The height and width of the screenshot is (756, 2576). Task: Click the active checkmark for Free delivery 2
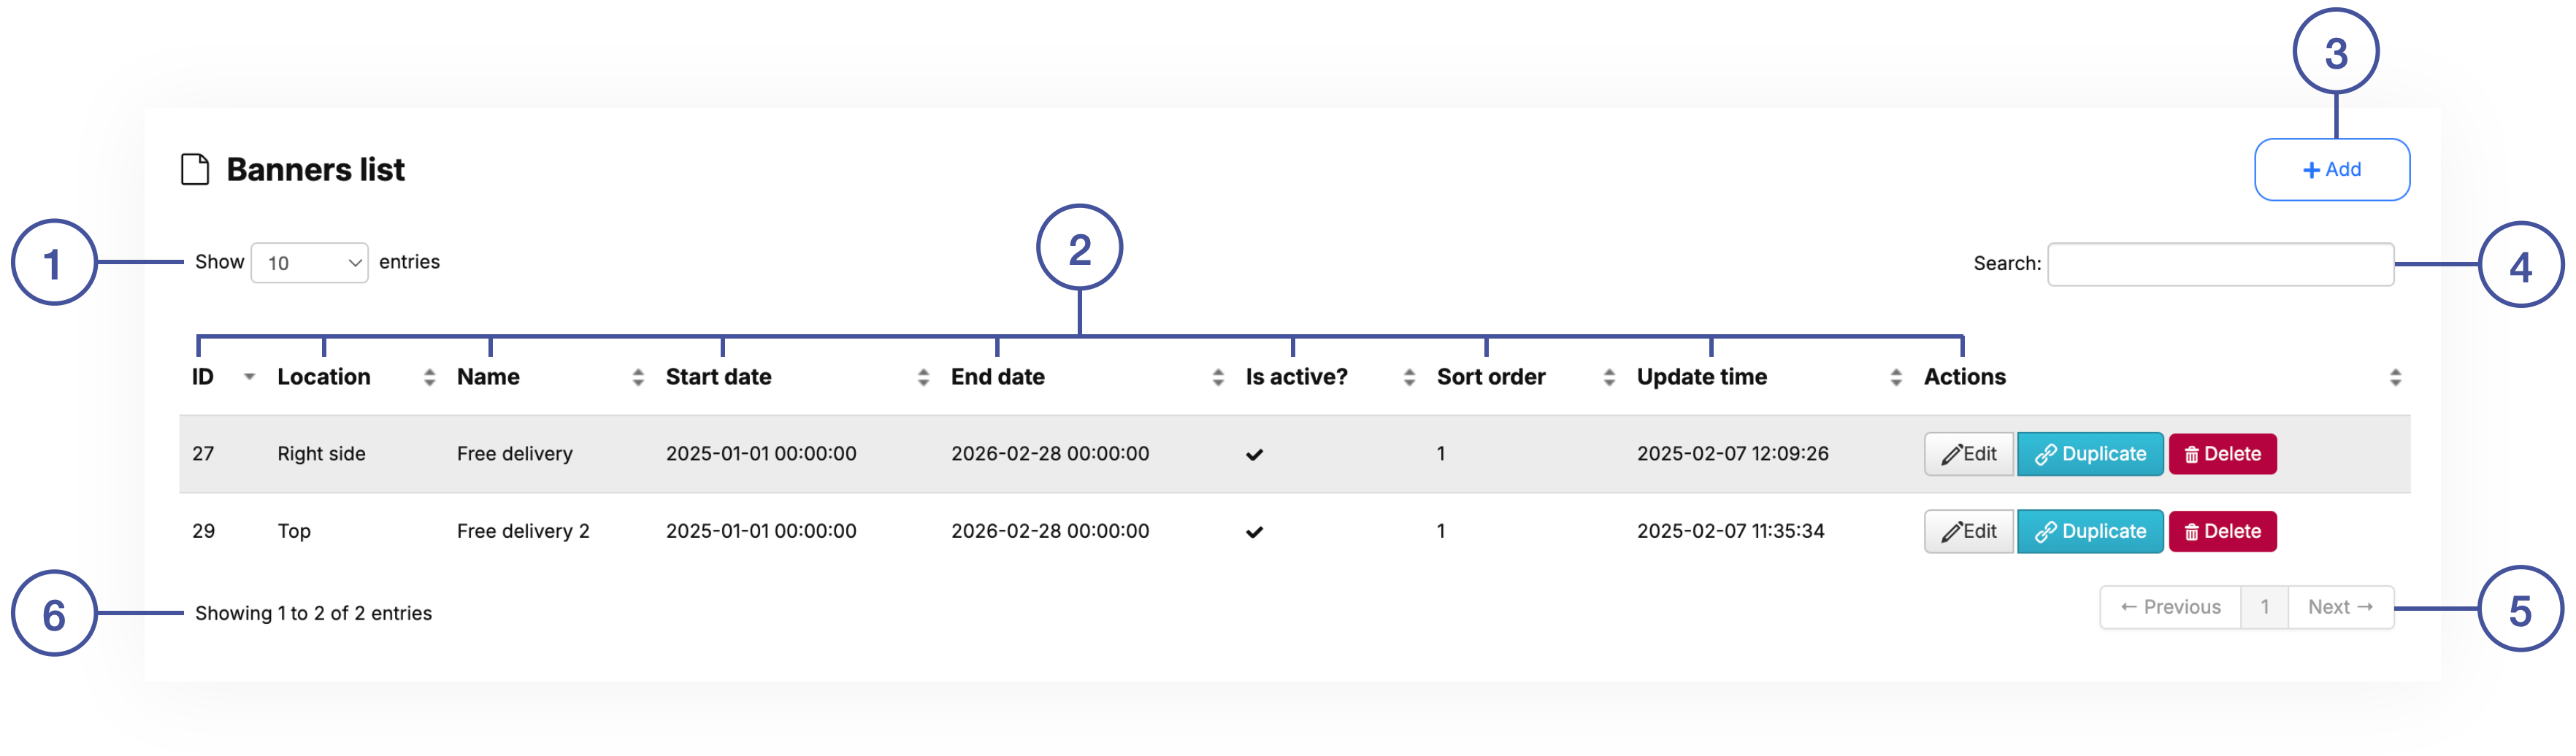[x=1254, y=532]
